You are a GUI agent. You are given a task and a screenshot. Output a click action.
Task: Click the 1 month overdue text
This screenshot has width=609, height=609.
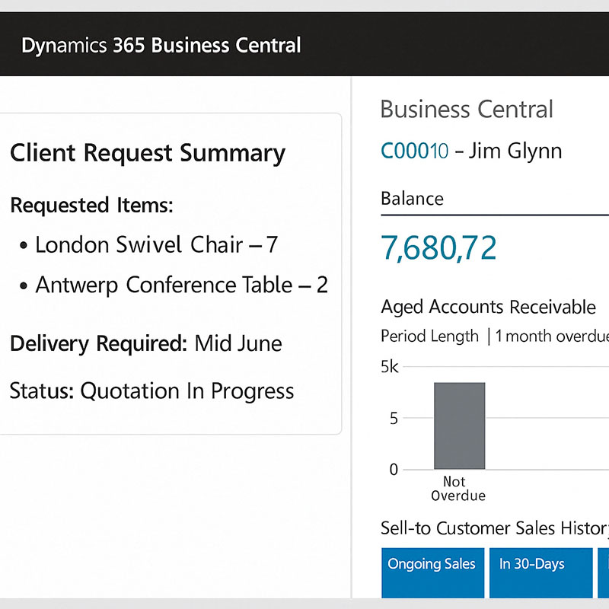pyautogui.click(x=552, y=336)
